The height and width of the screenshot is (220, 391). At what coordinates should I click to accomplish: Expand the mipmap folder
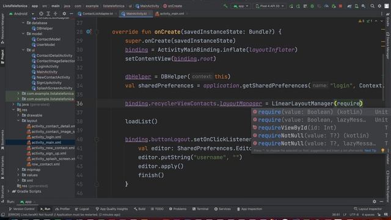pyautogui.click(x=18, y=170)
